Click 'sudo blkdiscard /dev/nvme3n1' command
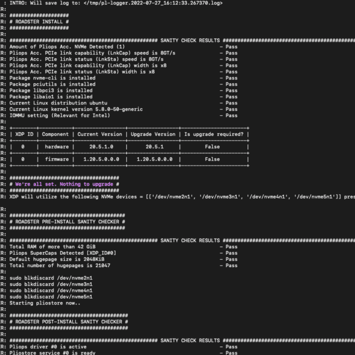 tap(51, 284)
